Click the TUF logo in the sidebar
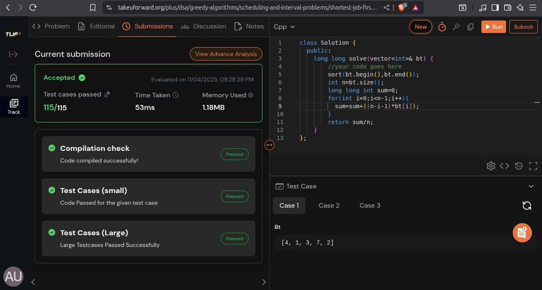This screenshot has height=290, width=542. coord(13,34)
